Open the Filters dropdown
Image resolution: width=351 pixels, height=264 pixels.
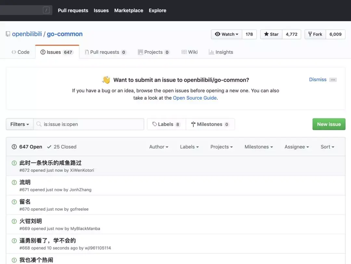coord(19,124)
